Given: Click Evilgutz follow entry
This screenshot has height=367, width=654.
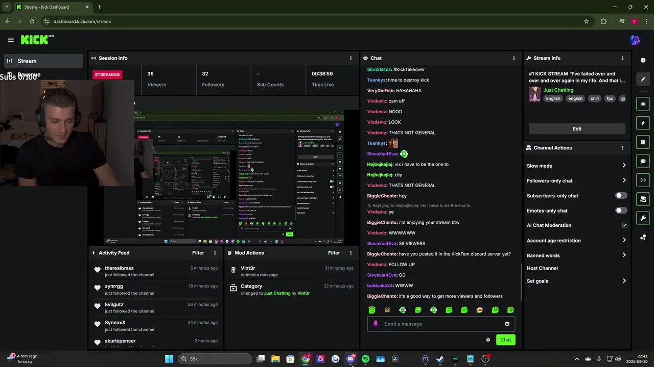Looking at the screenshot, I should point(156,307).
